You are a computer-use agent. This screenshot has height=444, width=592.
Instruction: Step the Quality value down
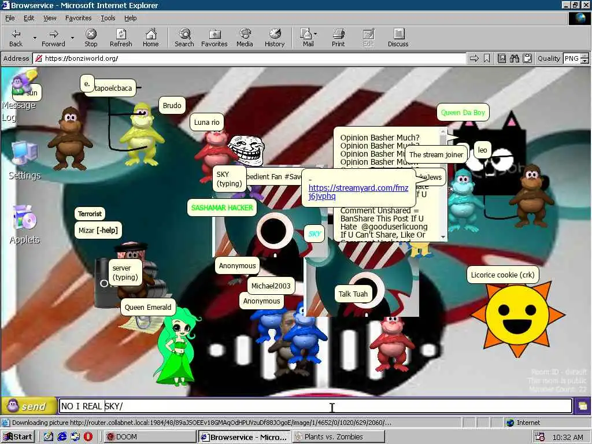(585, 61)
